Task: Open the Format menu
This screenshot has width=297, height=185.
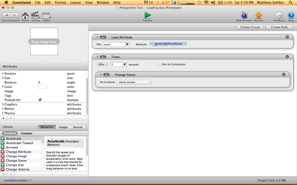Action: [60, 2]
